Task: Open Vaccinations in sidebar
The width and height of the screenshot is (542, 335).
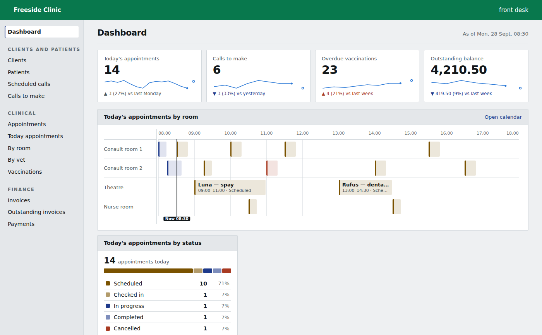Action: pyautogui.click(x=25, y=172)
